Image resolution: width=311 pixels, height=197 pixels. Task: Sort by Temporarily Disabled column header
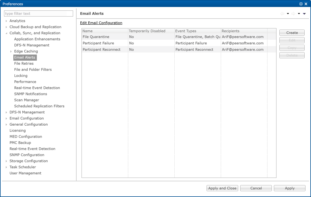coord(151,31)
